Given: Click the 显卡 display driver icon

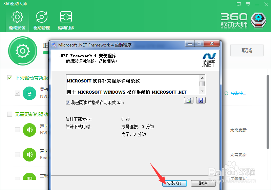Looking at the screenshot, I should 29,93.
